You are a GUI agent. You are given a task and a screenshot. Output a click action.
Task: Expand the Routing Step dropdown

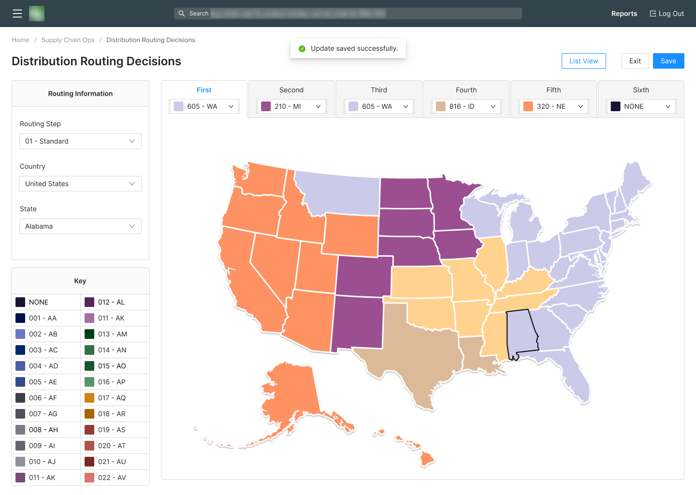click(80, 141)
